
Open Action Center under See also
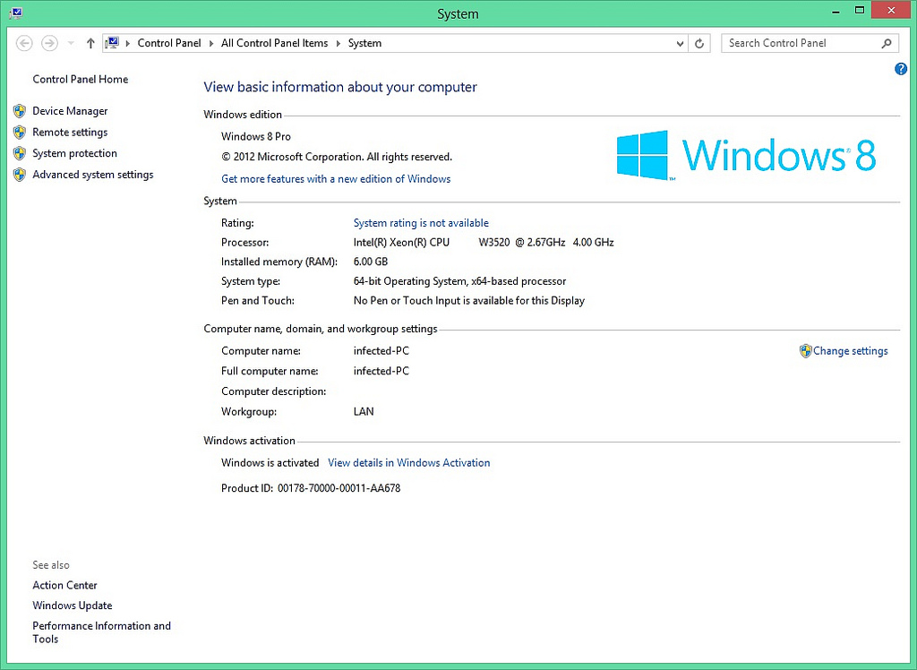[64, 585]
